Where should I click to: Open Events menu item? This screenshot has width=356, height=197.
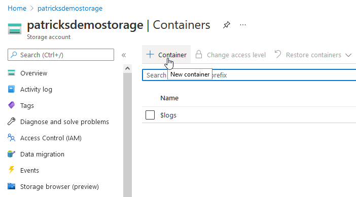coord(29,170)
